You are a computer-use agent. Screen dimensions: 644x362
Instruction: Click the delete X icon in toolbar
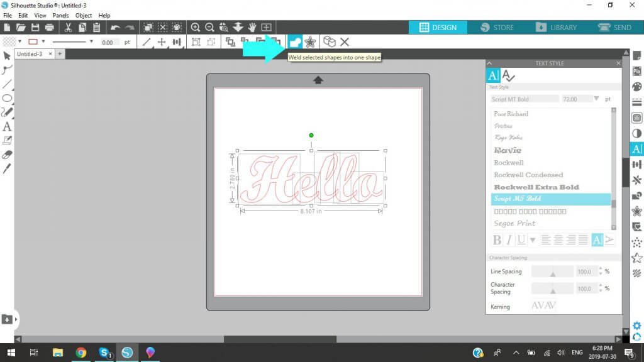coord(345,41)
